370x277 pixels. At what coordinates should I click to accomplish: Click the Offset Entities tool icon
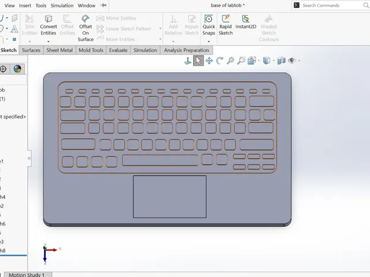(67, 18)
